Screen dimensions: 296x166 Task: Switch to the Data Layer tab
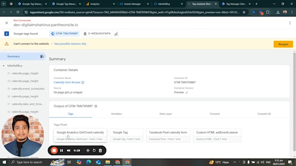pos(165,114)
